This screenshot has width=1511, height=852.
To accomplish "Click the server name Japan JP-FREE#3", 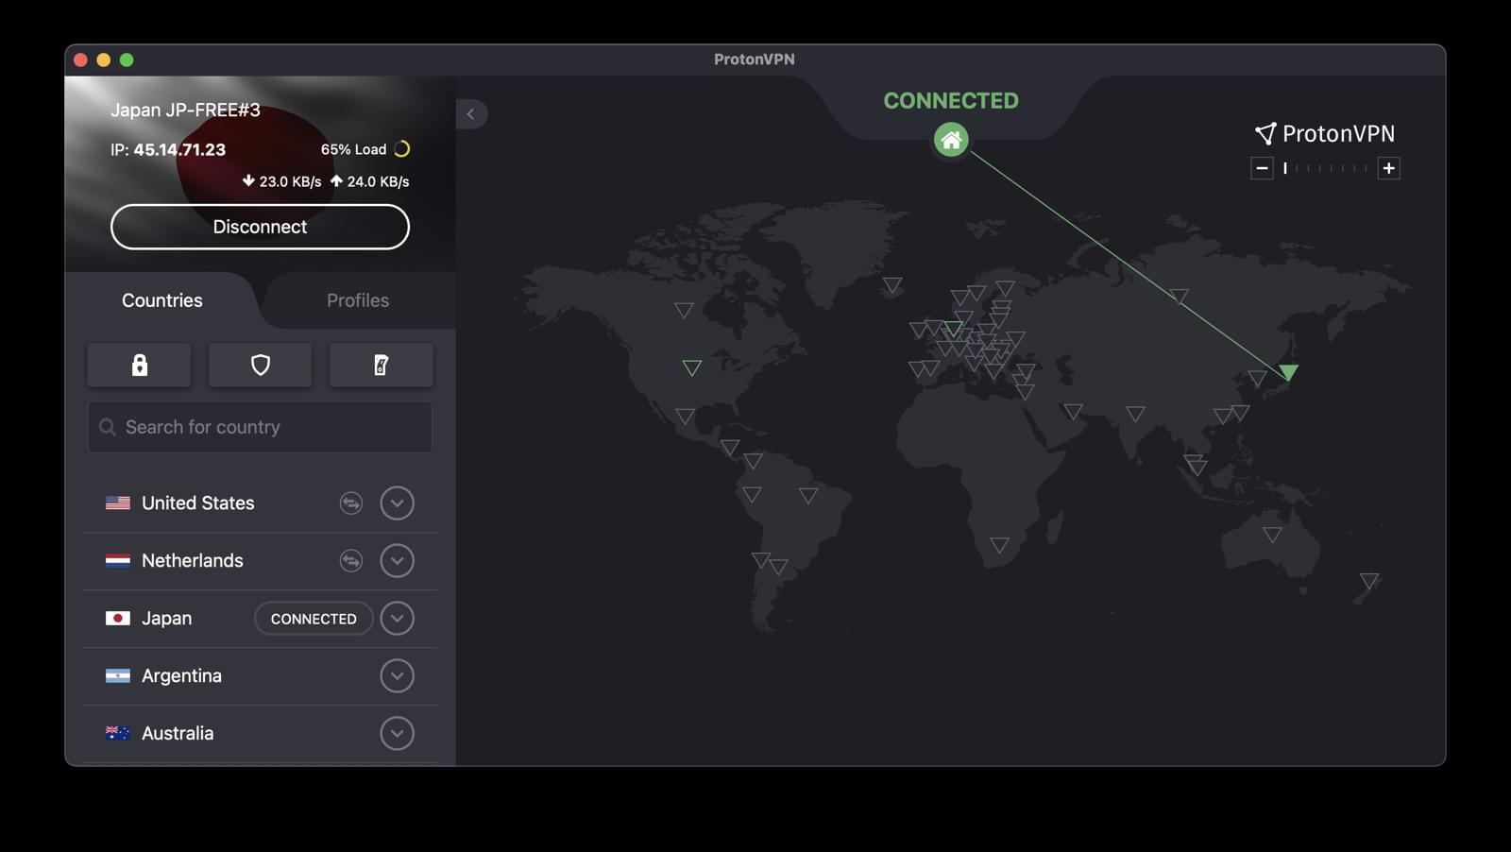I will [185, 110].
